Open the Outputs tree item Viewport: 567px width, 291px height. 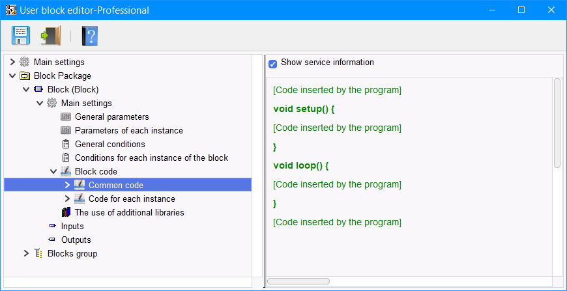point(76,240)
